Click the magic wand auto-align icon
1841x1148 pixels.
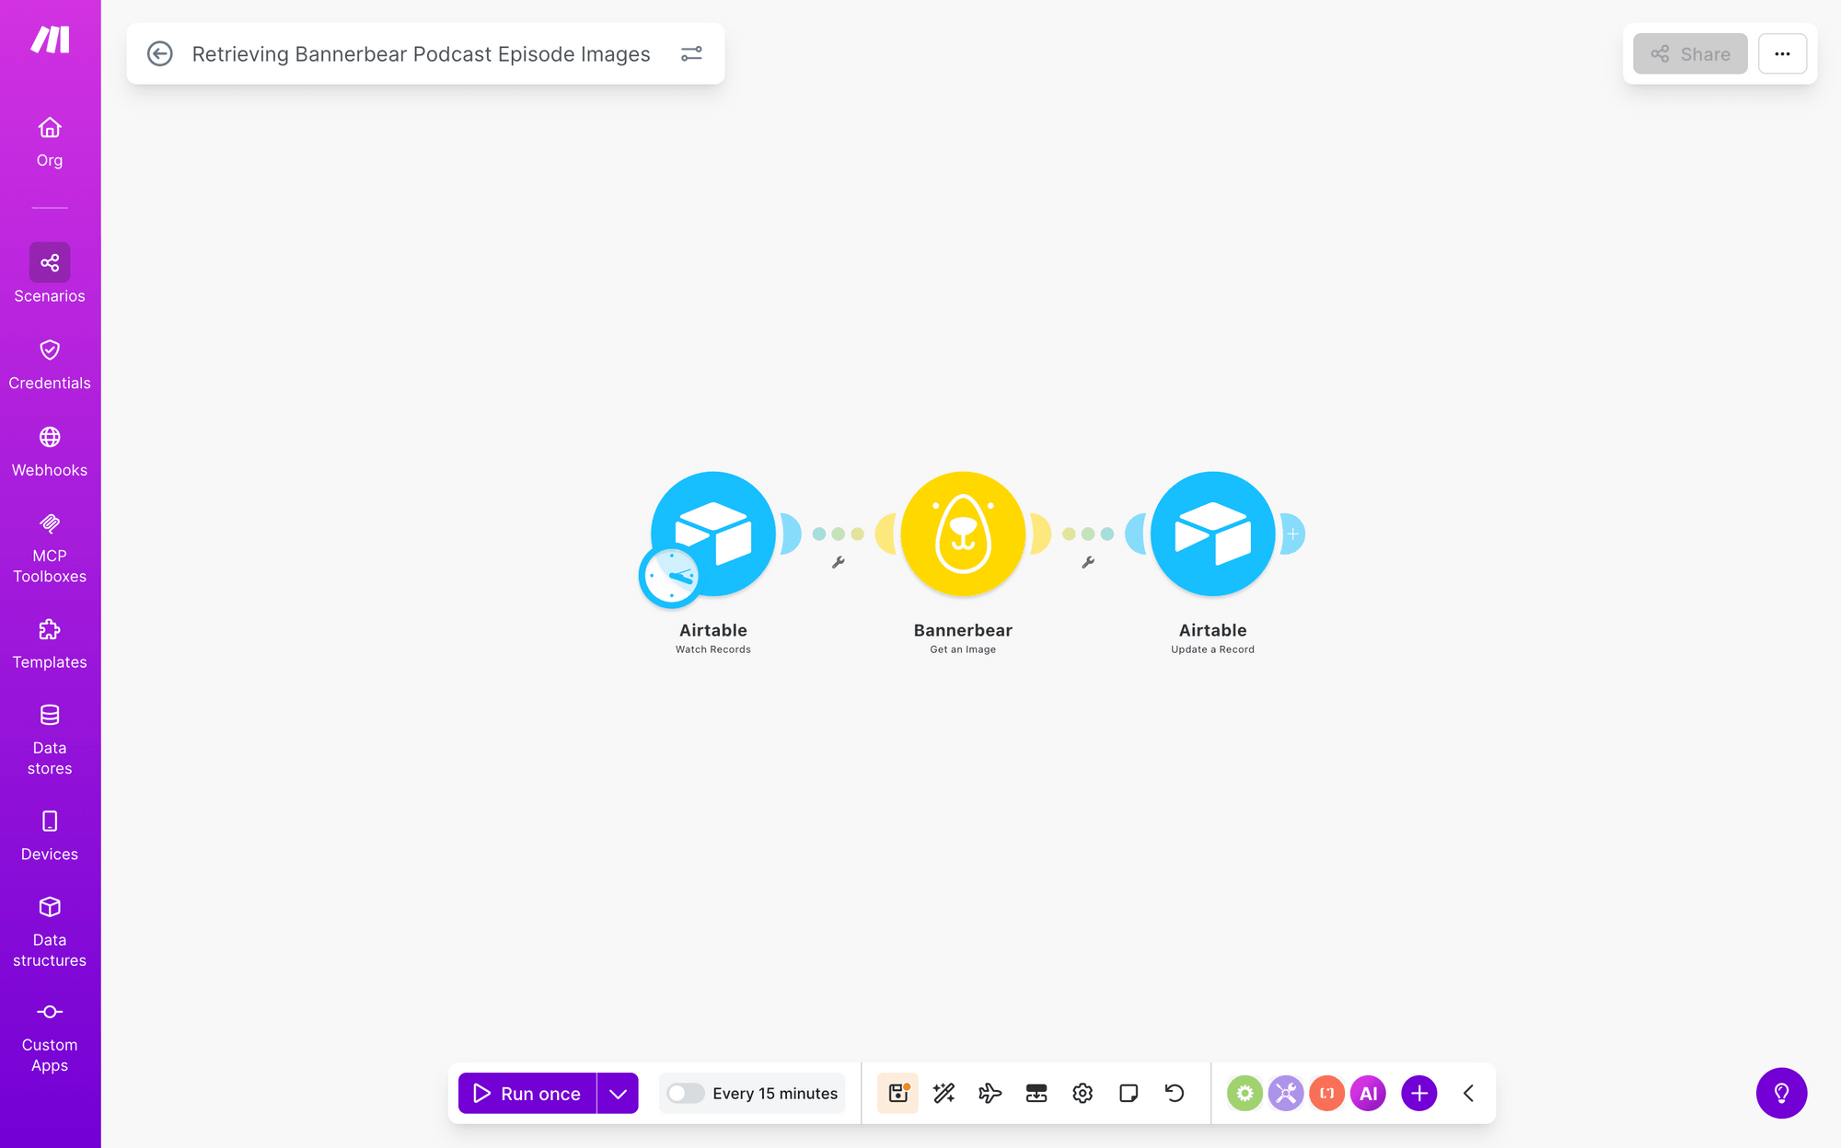pyautogui.click(x=944, y=1093)
